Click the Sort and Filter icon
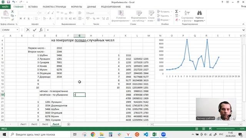This screenshot has height=138, width=246. click(x=187, y=13)
